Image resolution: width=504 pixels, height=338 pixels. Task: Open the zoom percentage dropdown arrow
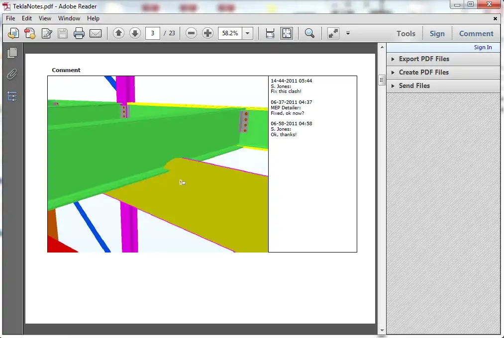click(247, 33)
